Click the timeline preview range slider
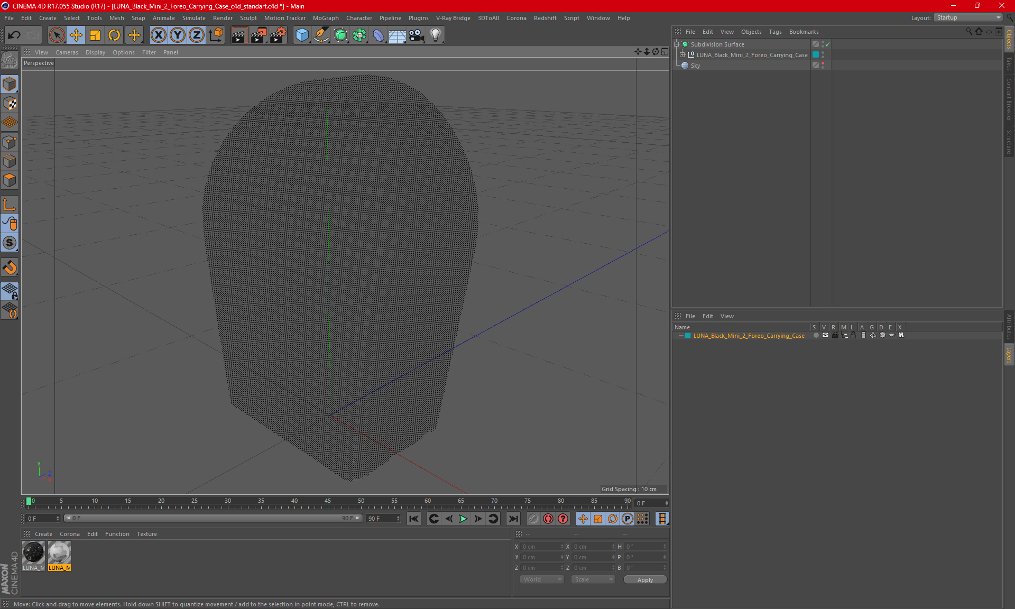 (x=213, y=518)
